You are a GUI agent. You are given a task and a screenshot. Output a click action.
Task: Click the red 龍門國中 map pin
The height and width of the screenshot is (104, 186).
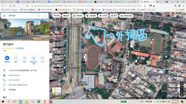(x=102, y=39)
